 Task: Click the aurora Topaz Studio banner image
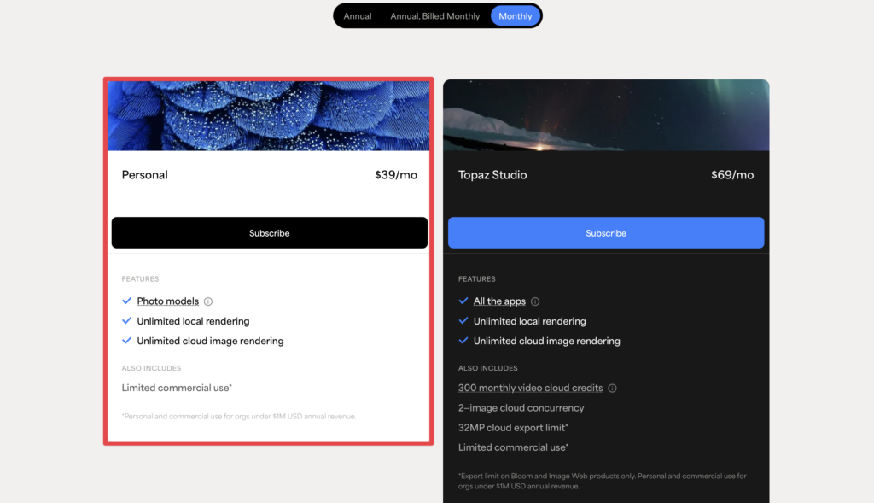point(606,115)
